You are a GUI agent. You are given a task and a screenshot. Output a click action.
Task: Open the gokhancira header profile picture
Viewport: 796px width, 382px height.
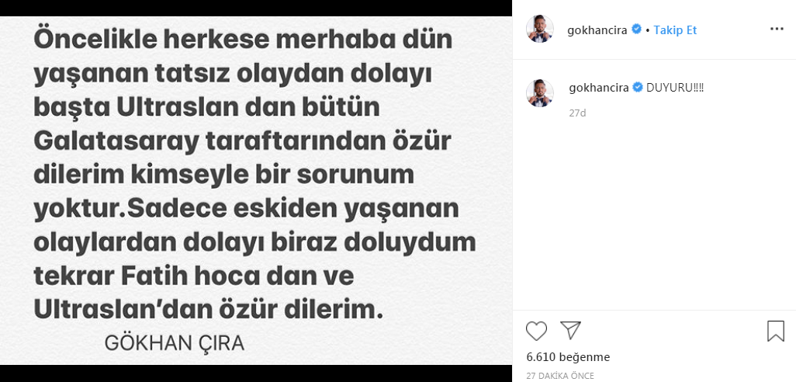pyautogui.click(x=540, y=30)
